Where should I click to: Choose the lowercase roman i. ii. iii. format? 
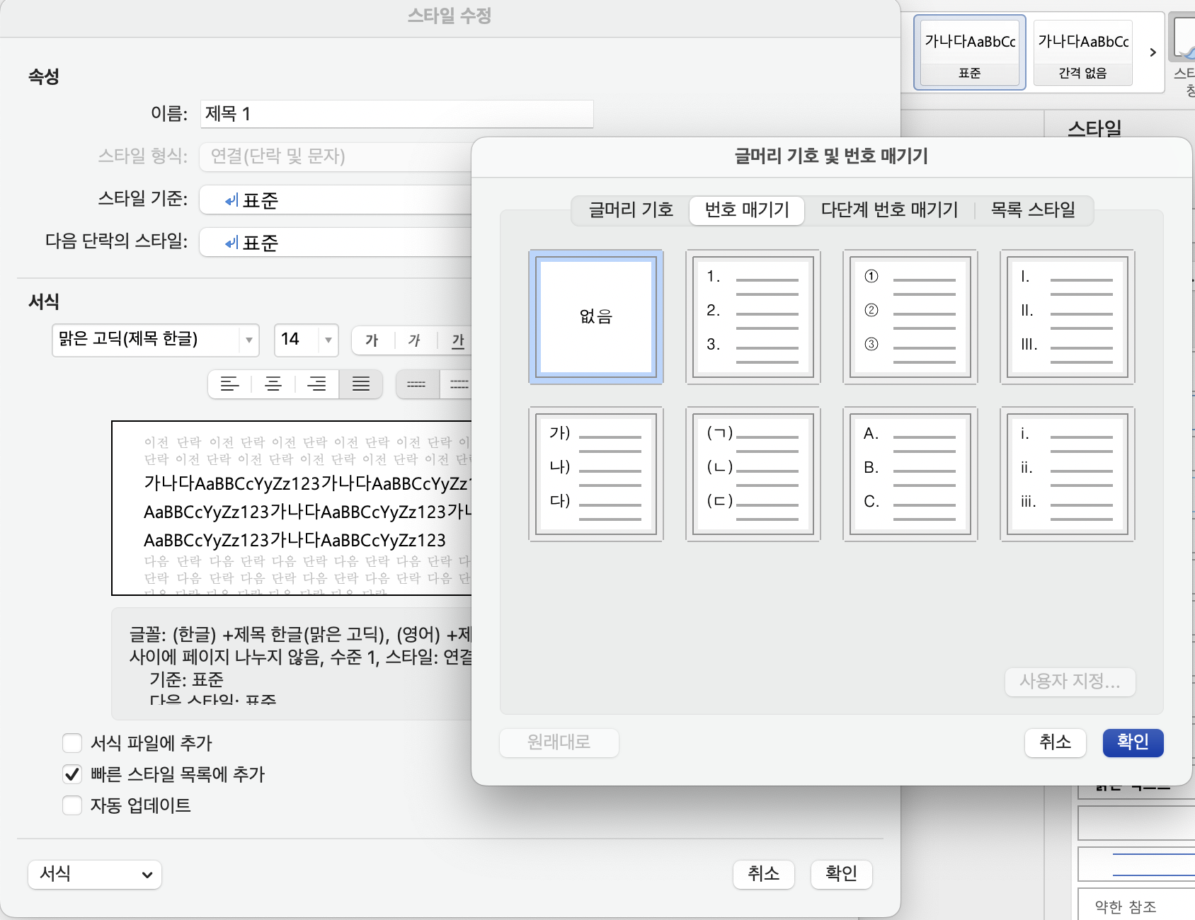pyautogui.click(x=1067, y=474)
